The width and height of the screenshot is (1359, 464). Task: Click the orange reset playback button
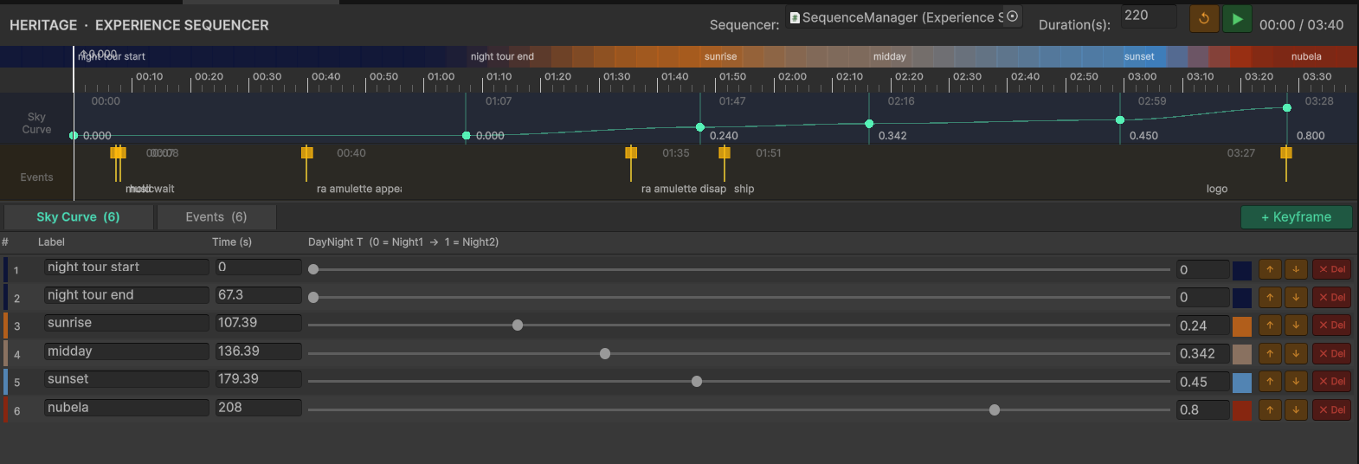coord(1204,18)
